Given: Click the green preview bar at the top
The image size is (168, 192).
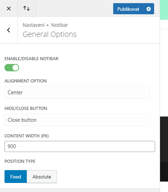Looking at the screenshot, I should tap(164, 10).
